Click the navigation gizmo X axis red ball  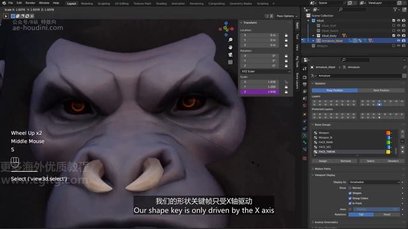tap(232, 29)
